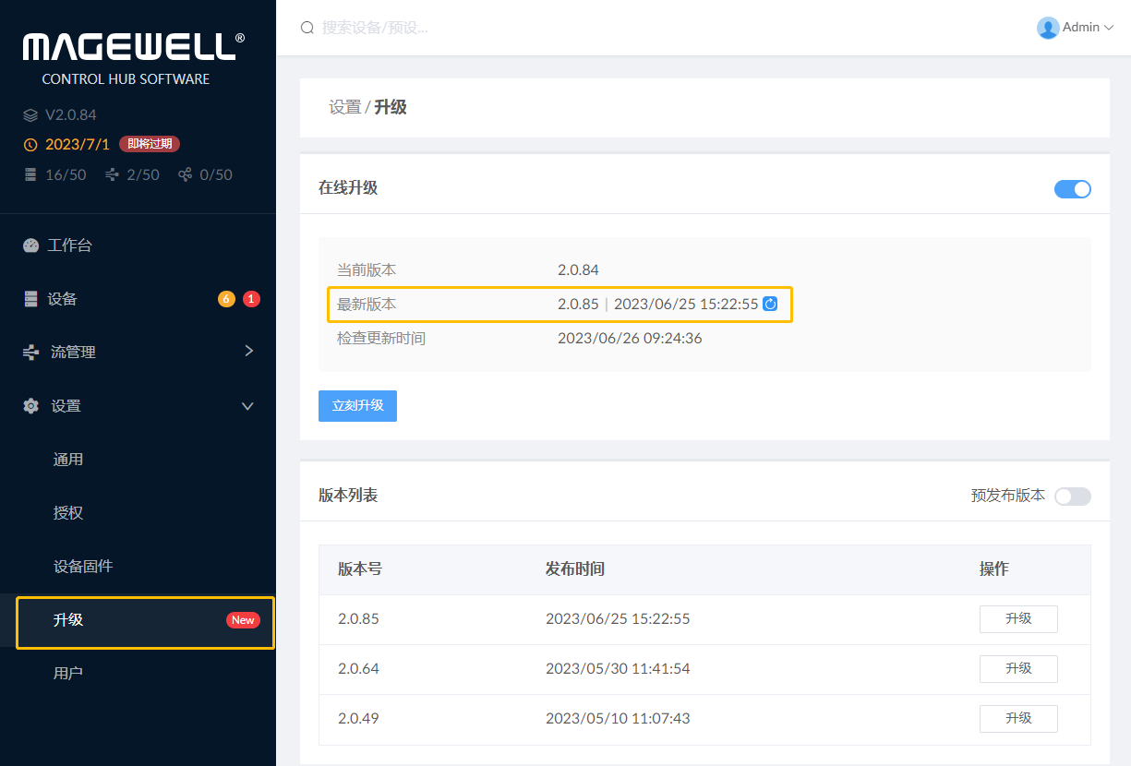This screenshot has width=1131, height=766.
Task: Select the 设备 devices icon in sidebar
Action: point(30,298)
